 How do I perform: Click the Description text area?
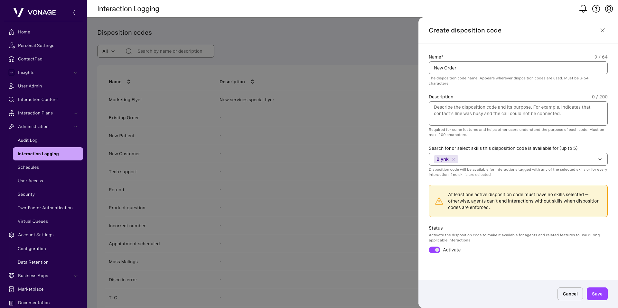click(518, 113)
